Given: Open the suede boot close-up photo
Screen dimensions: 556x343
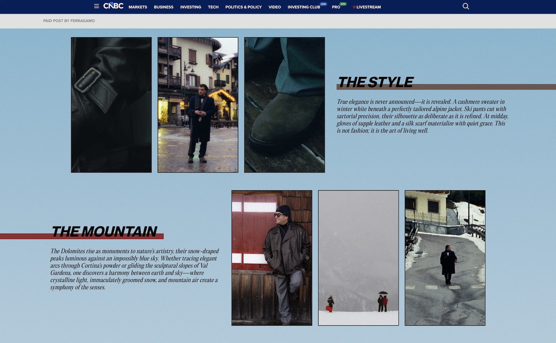Looking at the screenshot, I should click(284, 105).
